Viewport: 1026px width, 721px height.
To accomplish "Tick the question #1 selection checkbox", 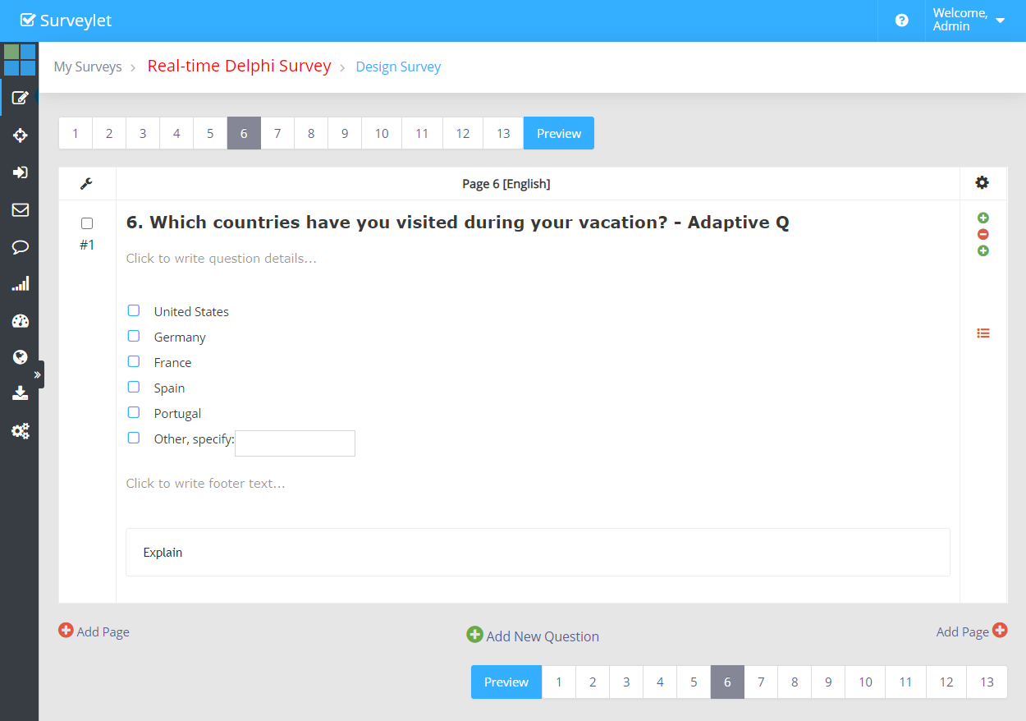I will [87, 223].
